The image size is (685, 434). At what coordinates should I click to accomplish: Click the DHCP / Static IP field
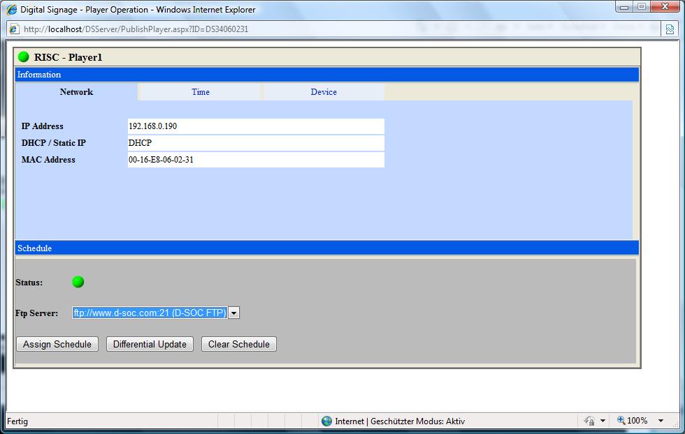255,143
